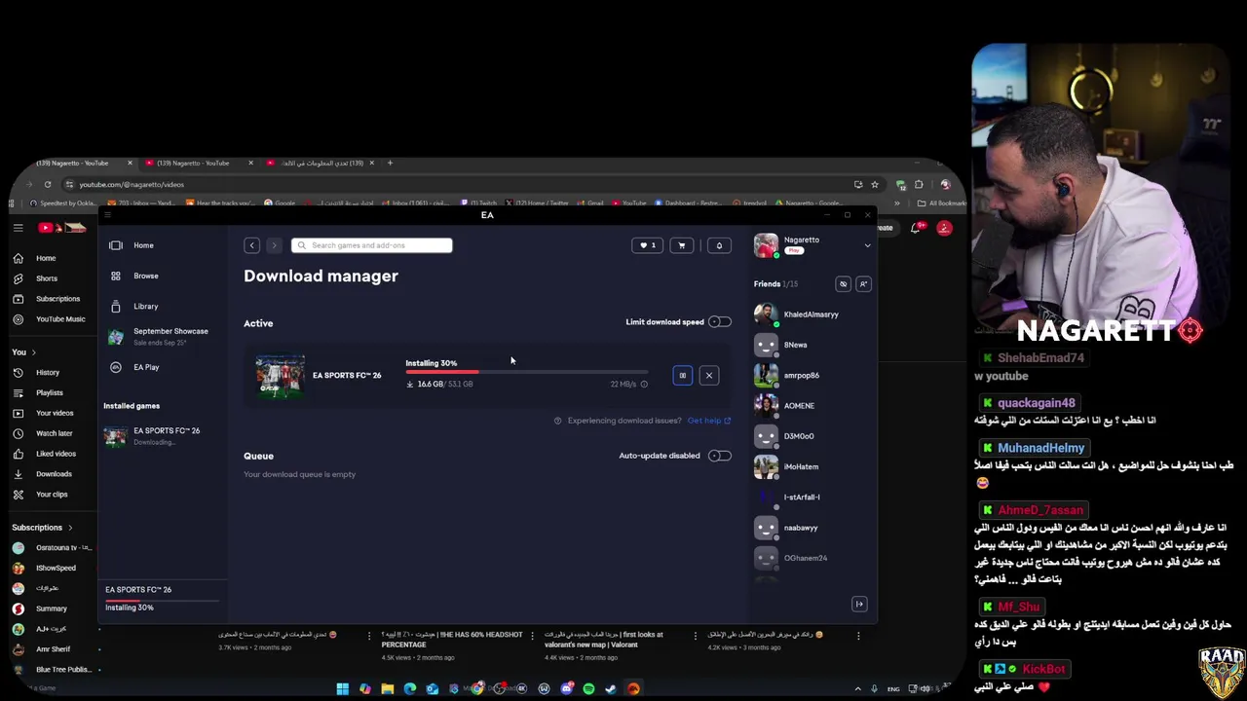Open Spotify from the taskbar

point(588,688)
